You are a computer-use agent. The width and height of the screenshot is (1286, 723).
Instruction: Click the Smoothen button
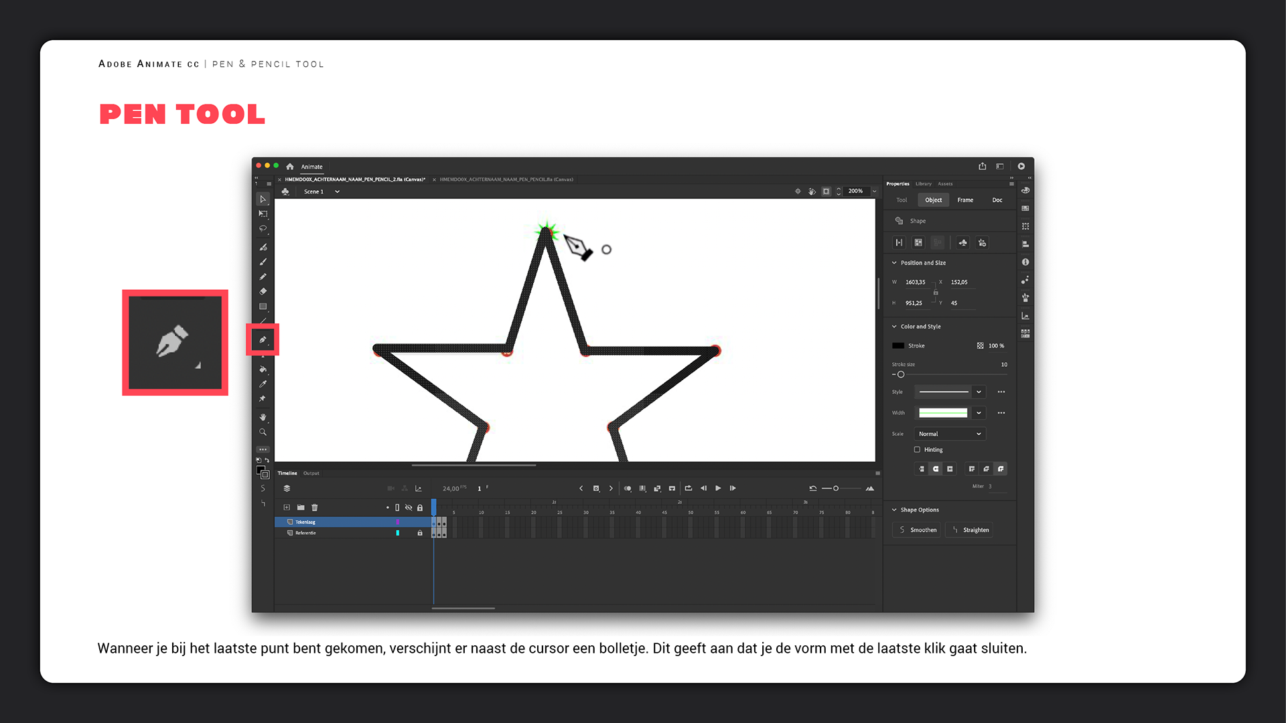(x=917, y=530)
